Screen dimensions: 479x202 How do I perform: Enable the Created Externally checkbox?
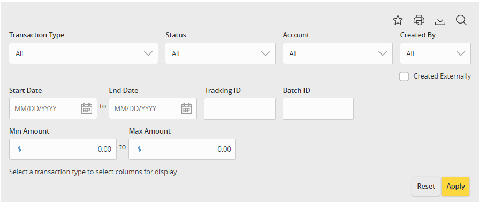tap(404, 76)
